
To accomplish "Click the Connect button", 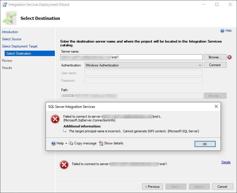I will point(215,65).
